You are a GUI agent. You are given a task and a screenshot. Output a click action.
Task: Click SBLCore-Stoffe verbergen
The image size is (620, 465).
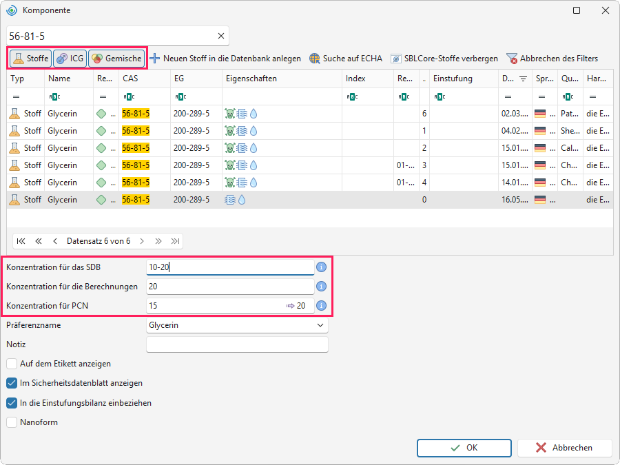(444, 59)
